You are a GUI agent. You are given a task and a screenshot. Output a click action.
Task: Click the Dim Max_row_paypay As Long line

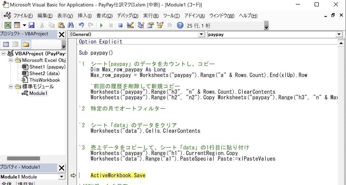pos(128,70)
